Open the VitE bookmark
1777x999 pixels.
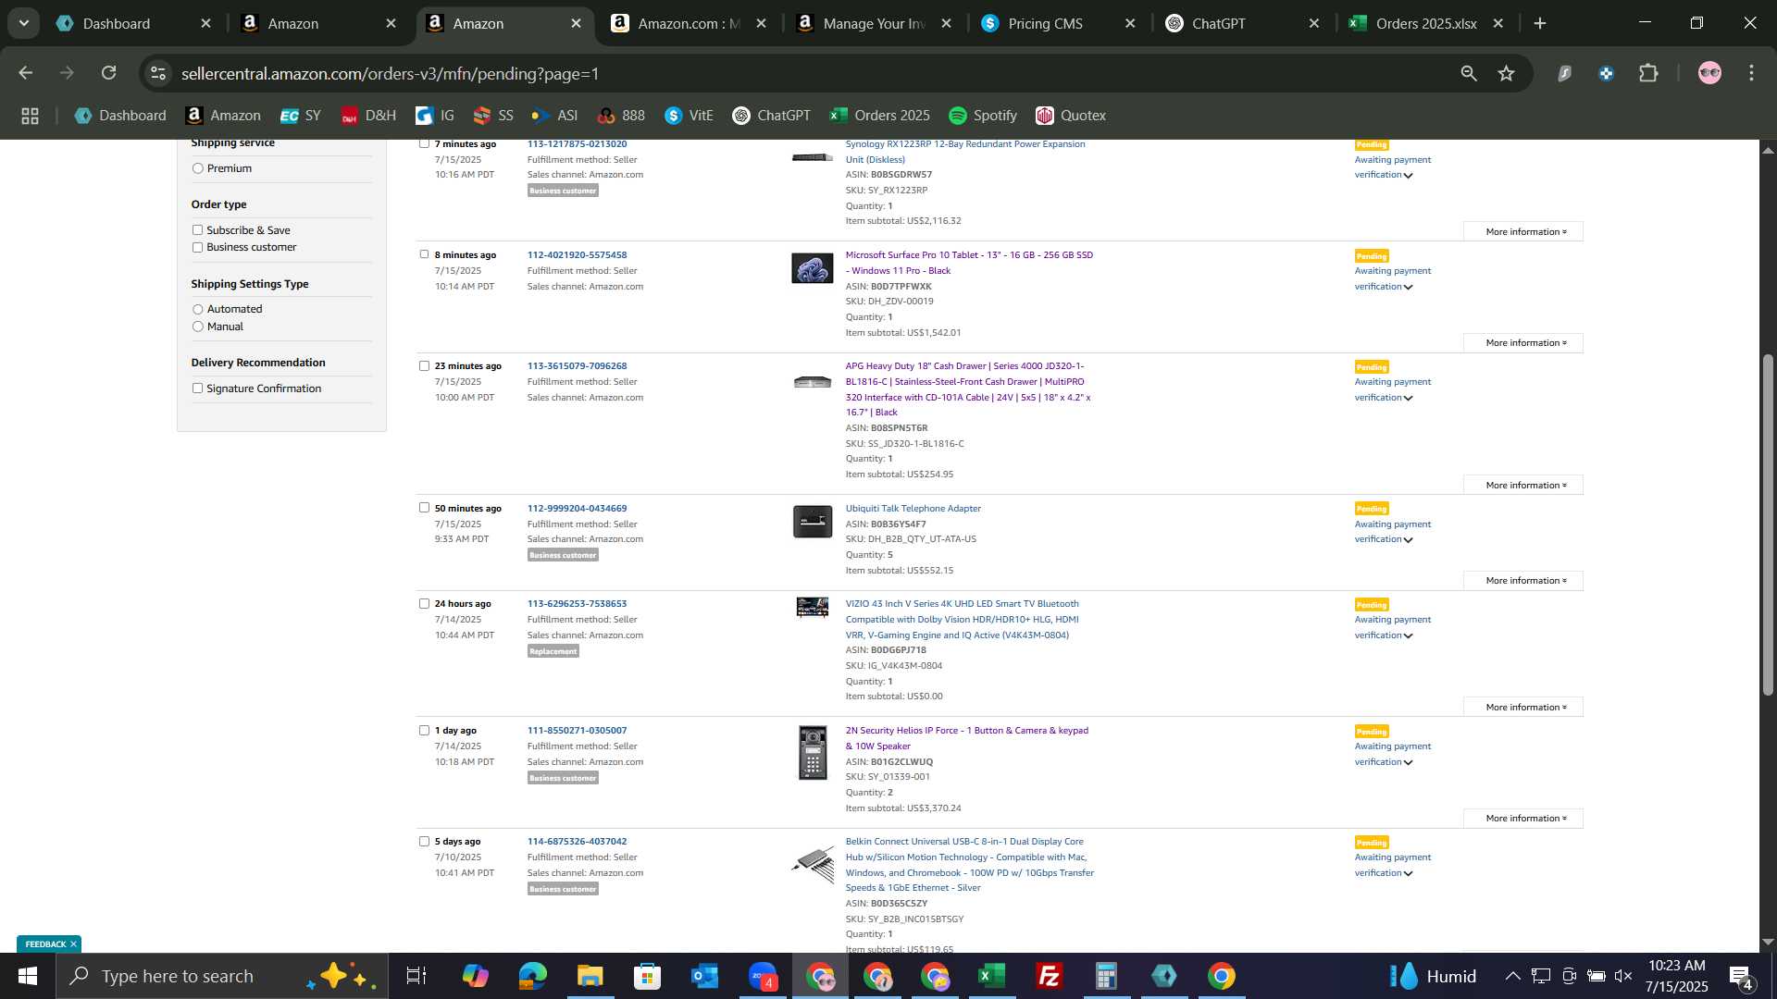(x=690, y=116)
